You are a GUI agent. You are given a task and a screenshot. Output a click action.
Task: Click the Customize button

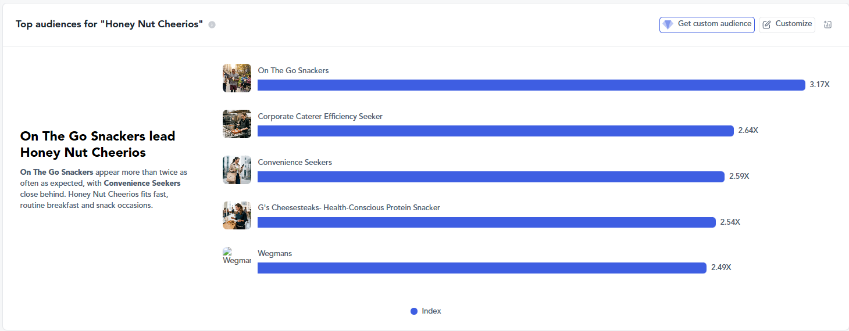click(x=787, y=24)
